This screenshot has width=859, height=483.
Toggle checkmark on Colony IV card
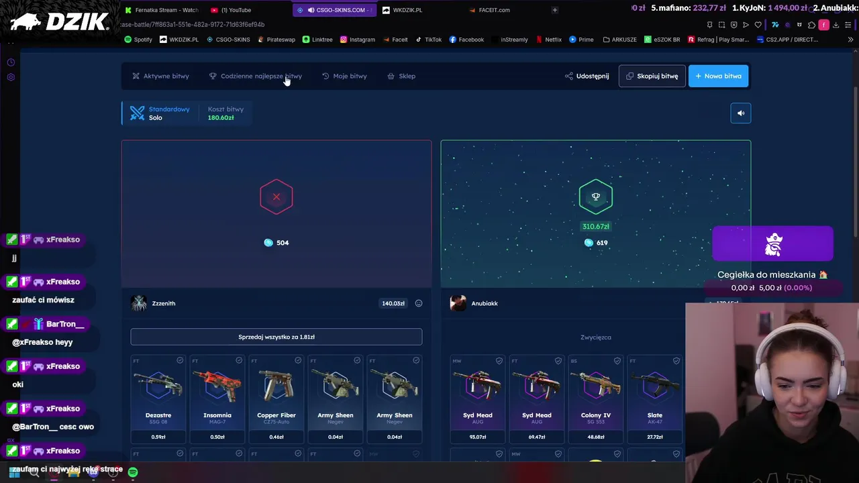tap(617, 361)
